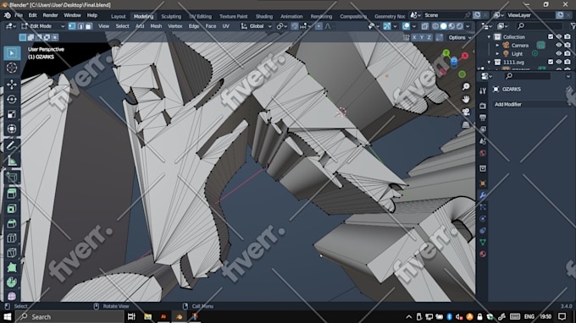Select the Rotate tool in toolbar
The image size is (576, 323).
pos(12,100)
